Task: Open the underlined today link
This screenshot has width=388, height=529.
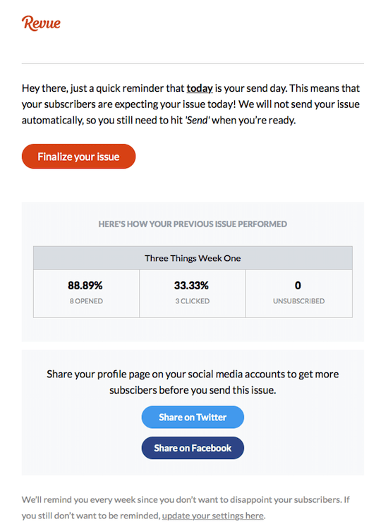Action: pos(200,88)
